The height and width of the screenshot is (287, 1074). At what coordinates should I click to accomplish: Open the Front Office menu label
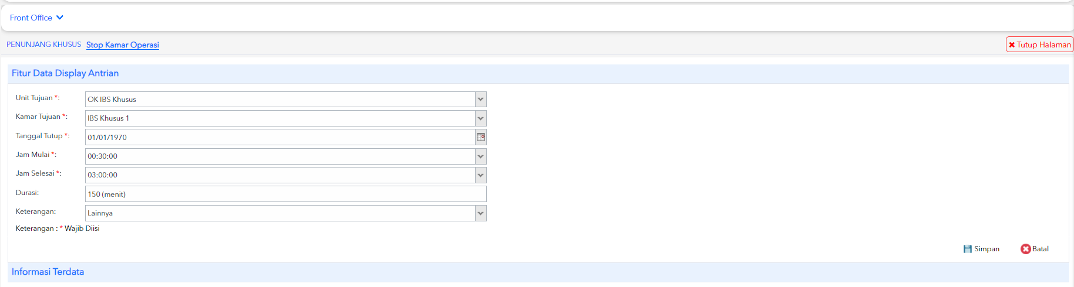[x=31, y=18]
